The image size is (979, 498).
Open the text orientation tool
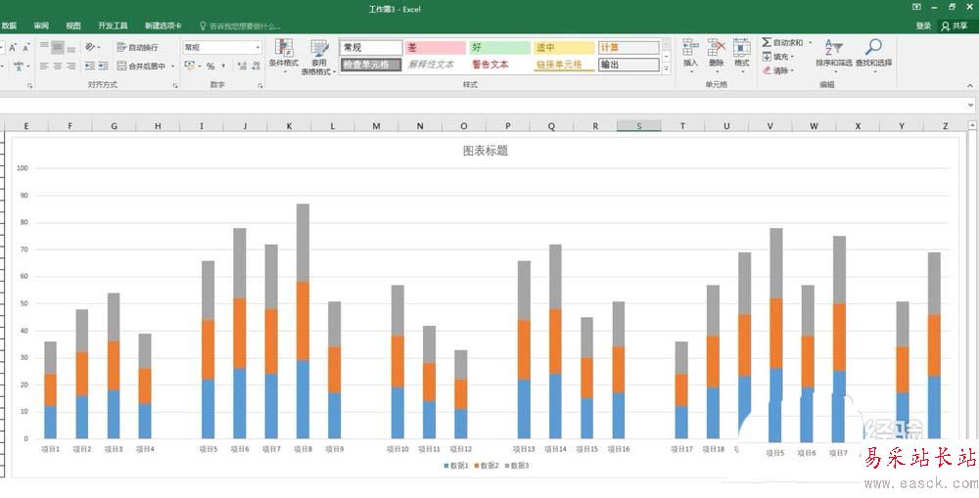click(92, 47)
